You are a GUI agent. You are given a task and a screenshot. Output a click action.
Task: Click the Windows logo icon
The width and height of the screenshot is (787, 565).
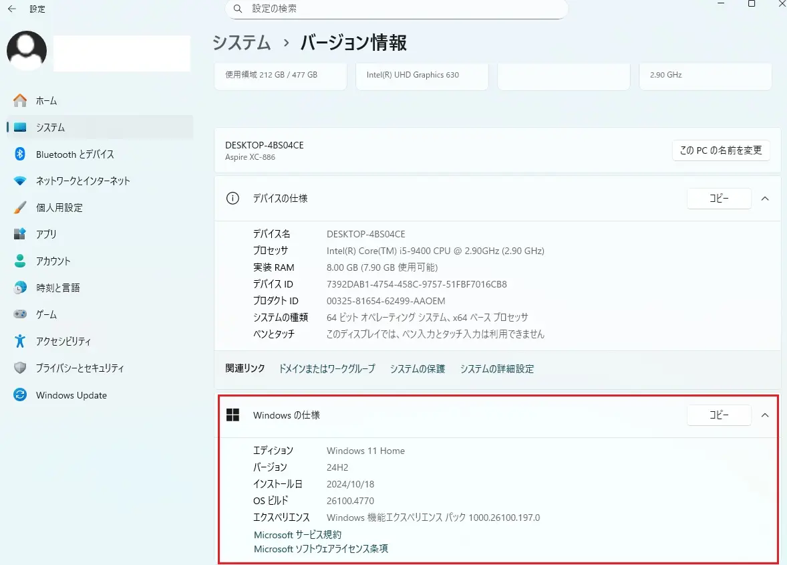232,415
